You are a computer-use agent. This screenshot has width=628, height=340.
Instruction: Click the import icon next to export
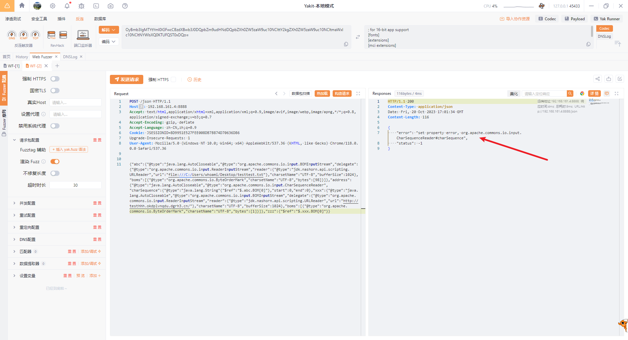(x=620, y=79)
